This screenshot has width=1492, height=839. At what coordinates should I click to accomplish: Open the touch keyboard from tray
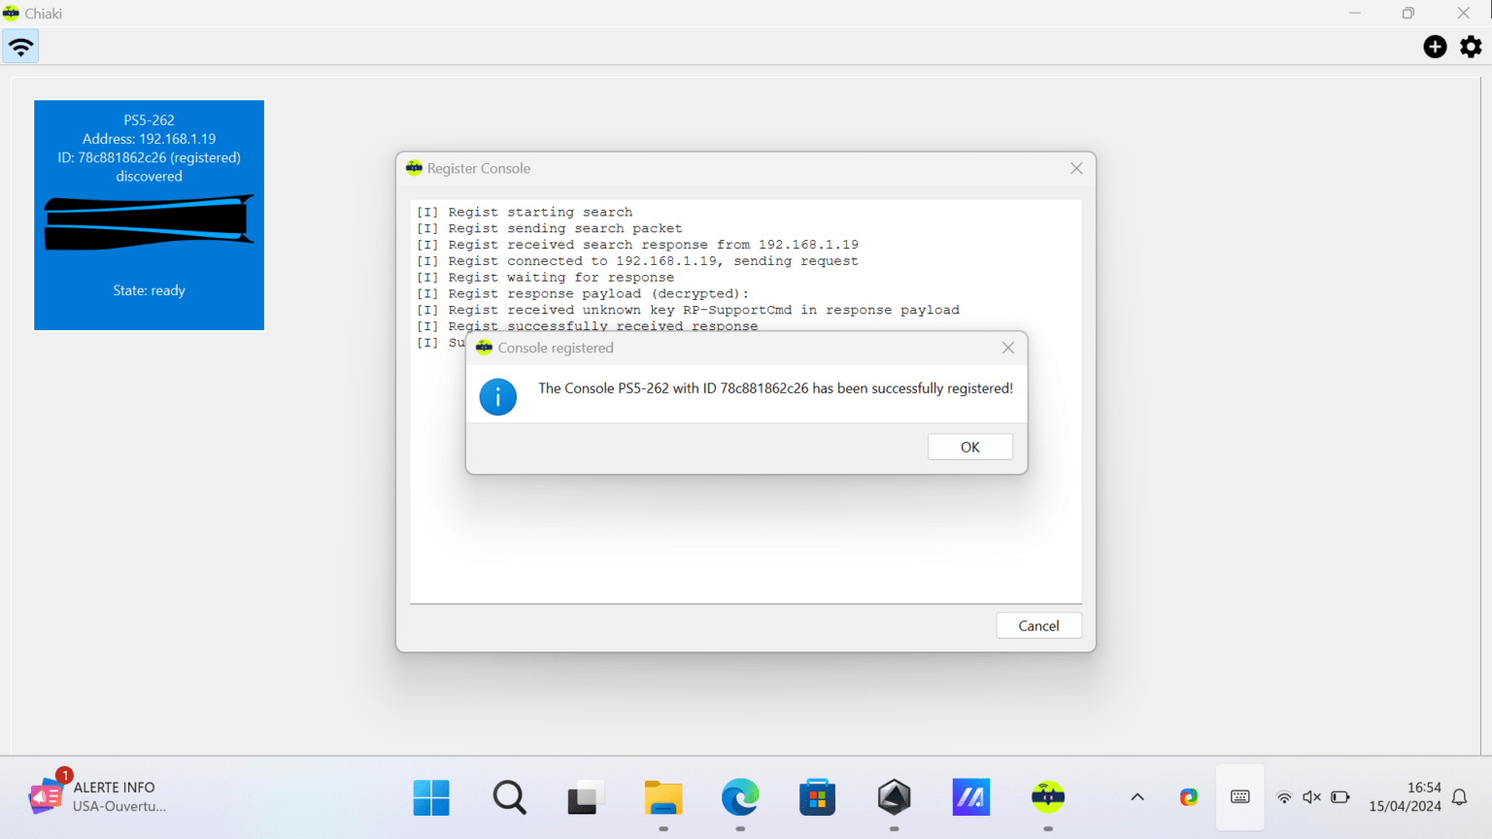1240,797
